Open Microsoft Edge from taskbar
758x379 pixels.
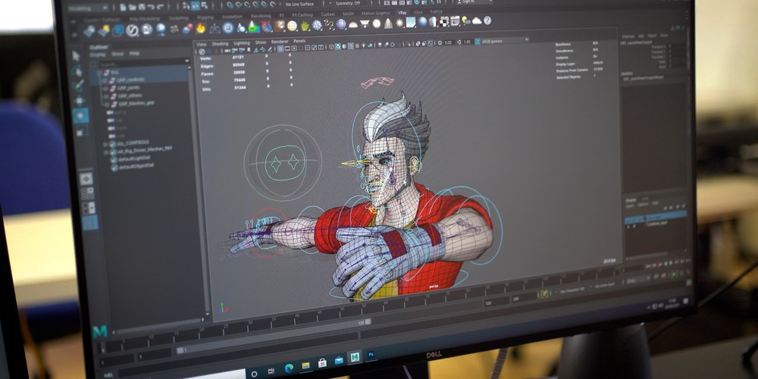coord(289,367)
